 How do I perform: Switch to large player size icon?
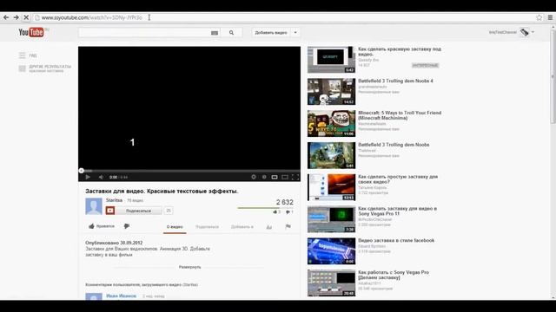click(x=285, y=177)
